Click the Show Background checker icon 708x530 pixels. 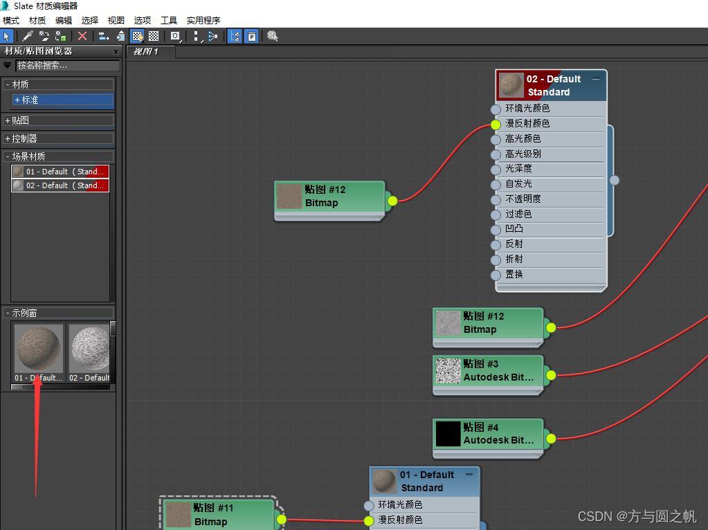155,36
